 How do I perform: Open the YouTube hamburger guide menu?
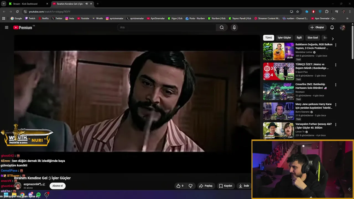tap(7, 27)
